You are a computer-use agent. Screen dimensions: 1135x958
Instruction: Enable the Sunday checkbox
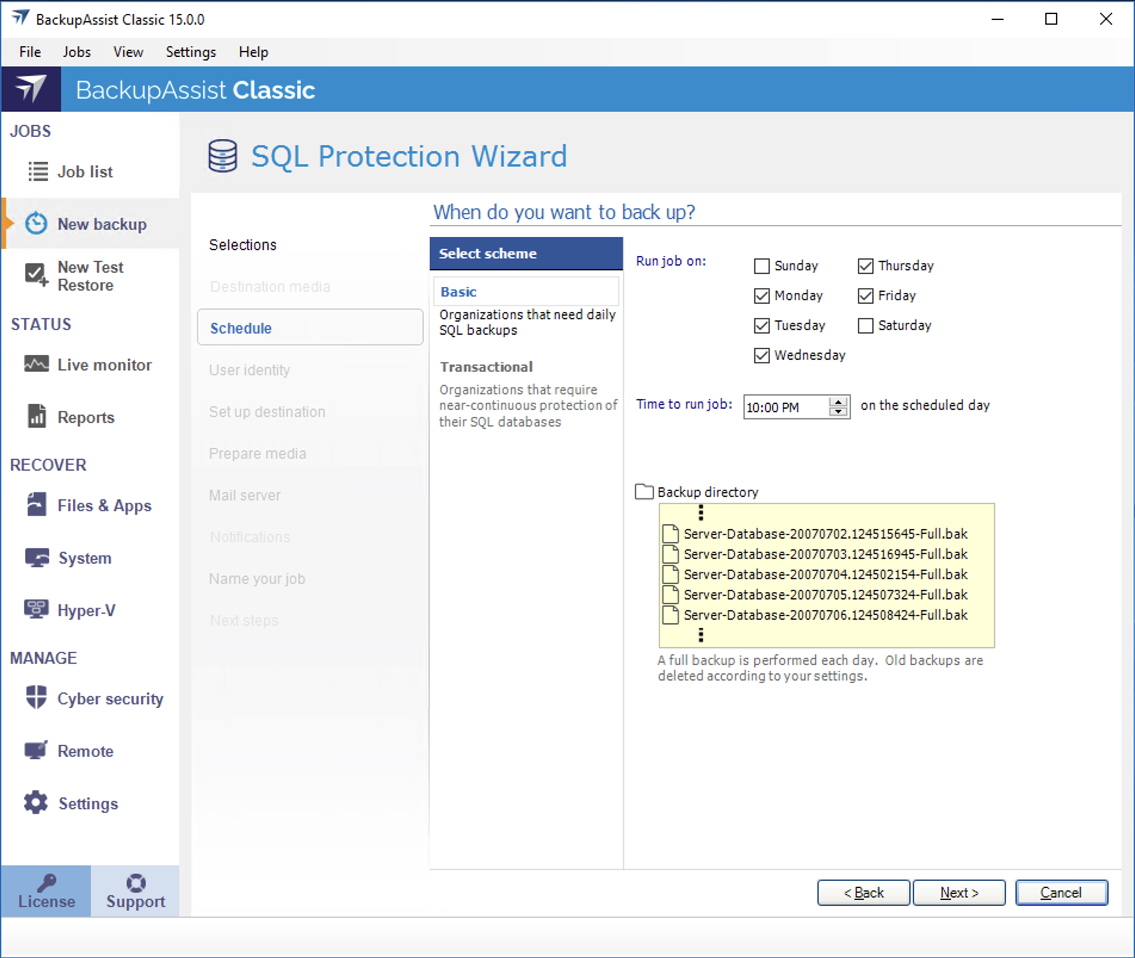pyautogui.click(x=761, y=266)
